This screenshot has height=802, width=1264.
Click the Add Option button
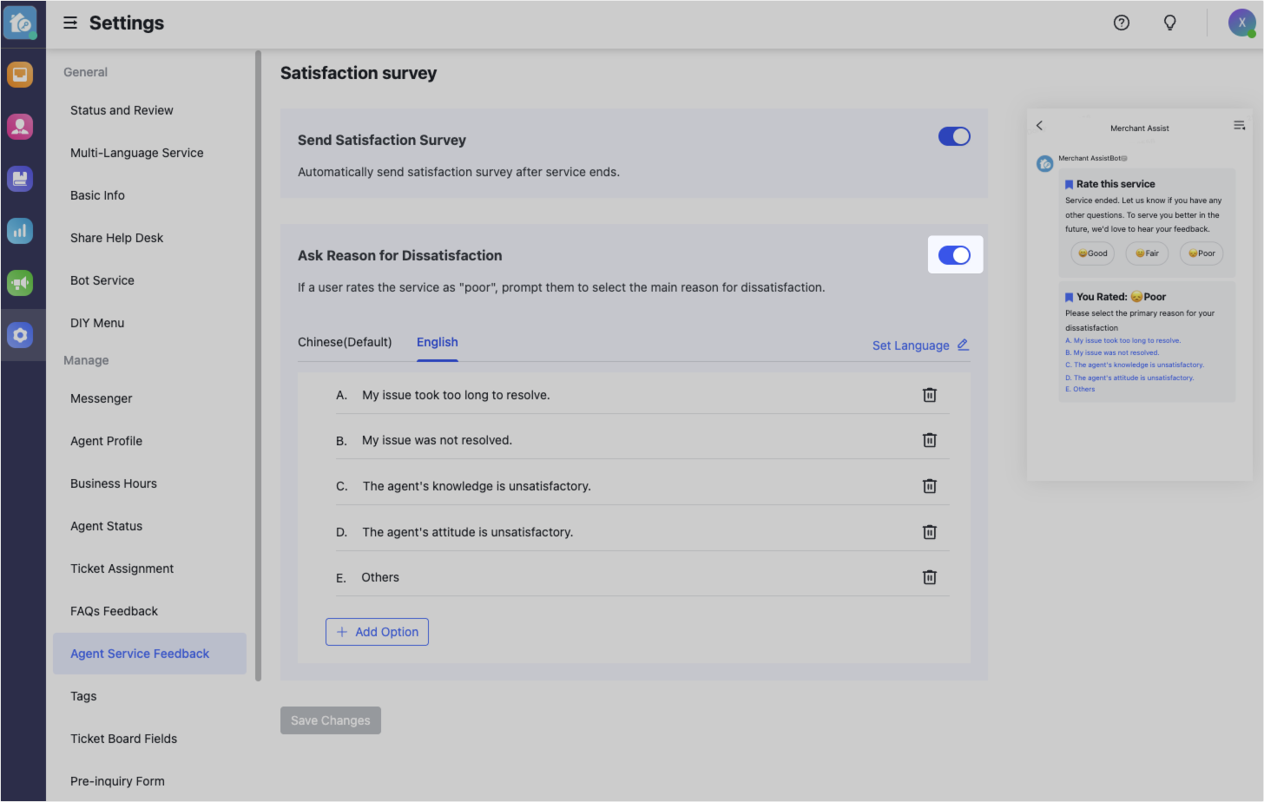pyautogui.click(x=377, y=631)
